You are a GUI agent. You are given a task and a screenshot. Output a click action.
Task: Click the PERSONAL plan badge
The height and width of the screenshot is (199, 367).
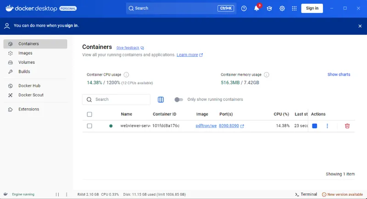click(68, 8)
